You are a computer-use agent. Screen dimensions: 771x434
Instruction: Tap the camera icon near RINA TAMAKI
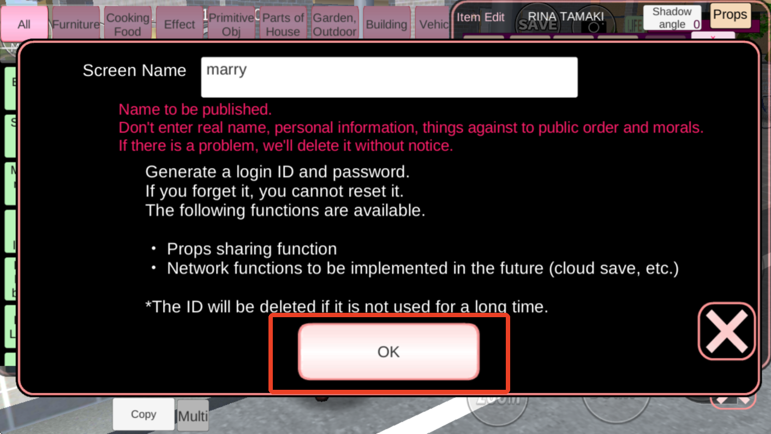(x=594, y=27)
